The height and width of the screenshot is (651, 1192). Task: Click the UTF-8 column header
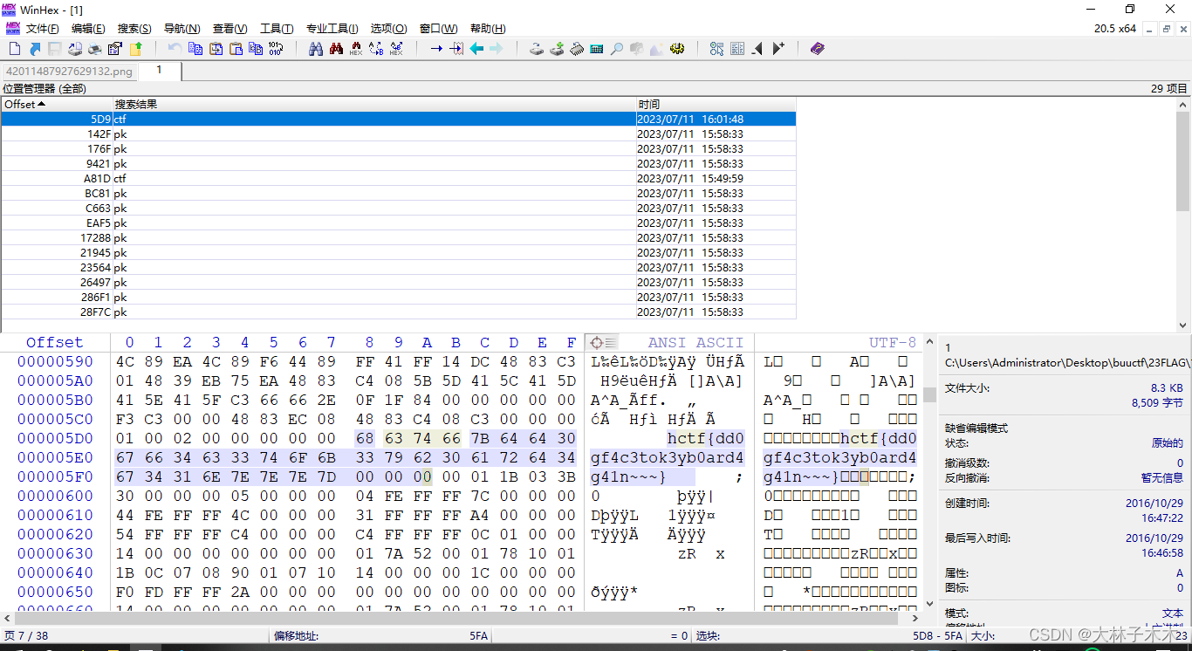click(x=893, y=343)
